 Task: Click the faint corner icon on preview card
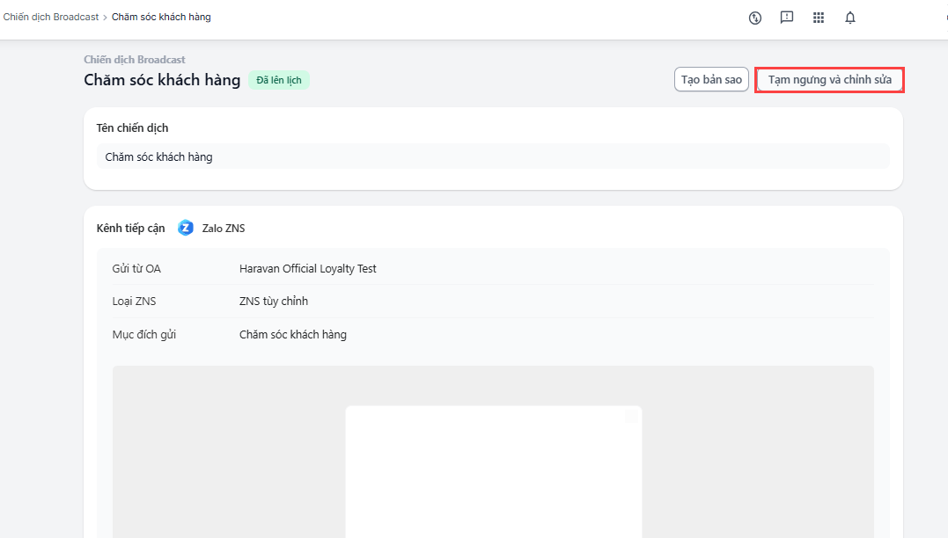(631, 417)
